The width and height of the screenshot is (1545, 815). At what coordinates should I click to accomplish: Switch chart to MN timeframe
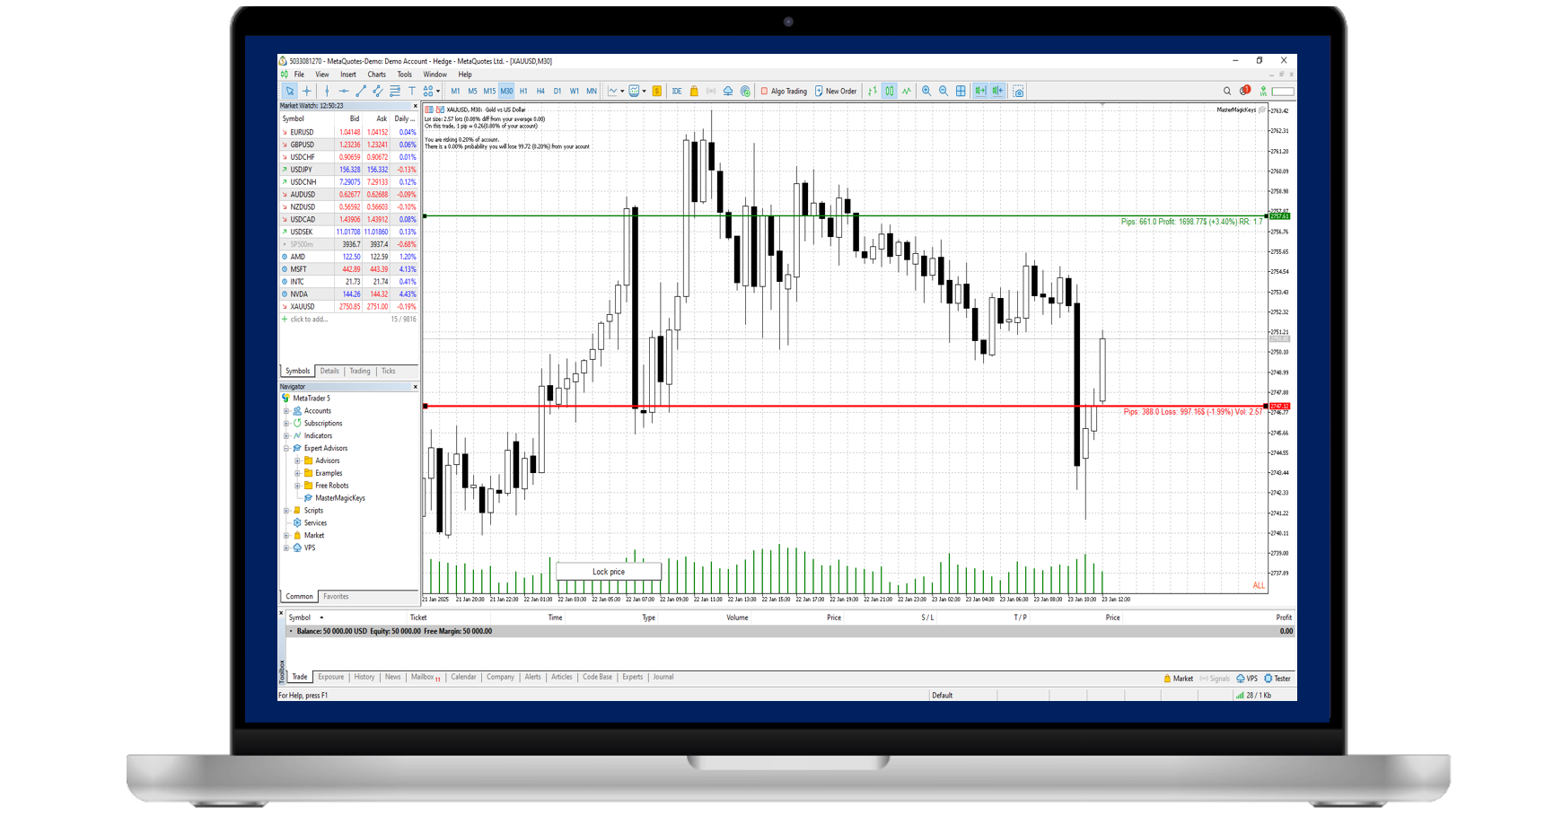point(592,91)
